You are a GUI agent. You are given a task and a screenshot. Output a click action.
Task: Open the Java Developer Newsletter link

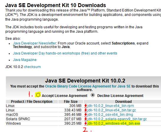click(34, 43)
